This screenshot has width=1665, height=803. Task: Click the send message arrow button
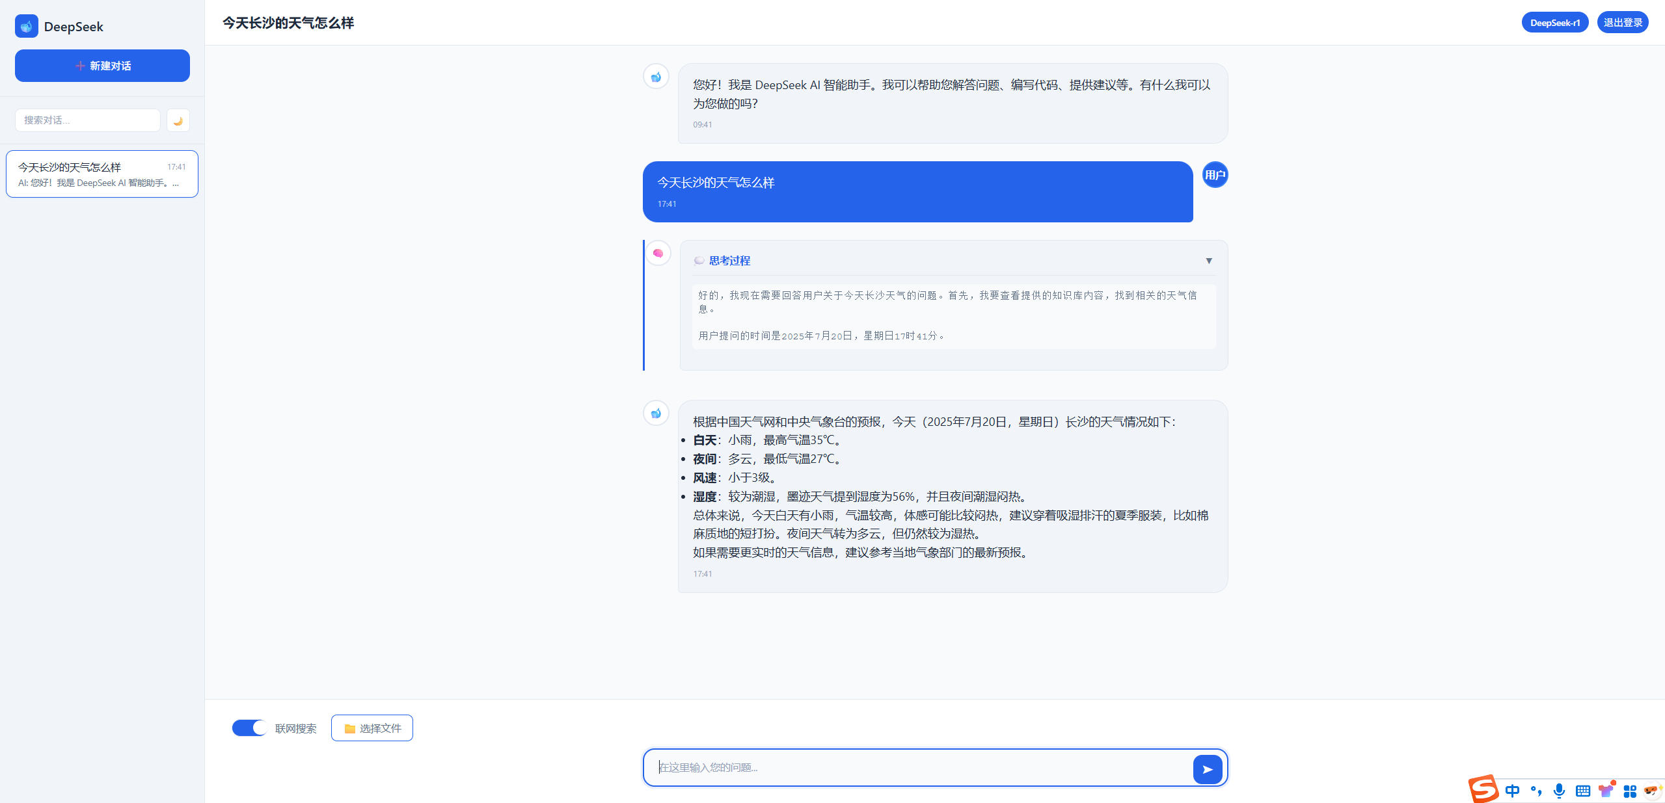point(1207,769)
